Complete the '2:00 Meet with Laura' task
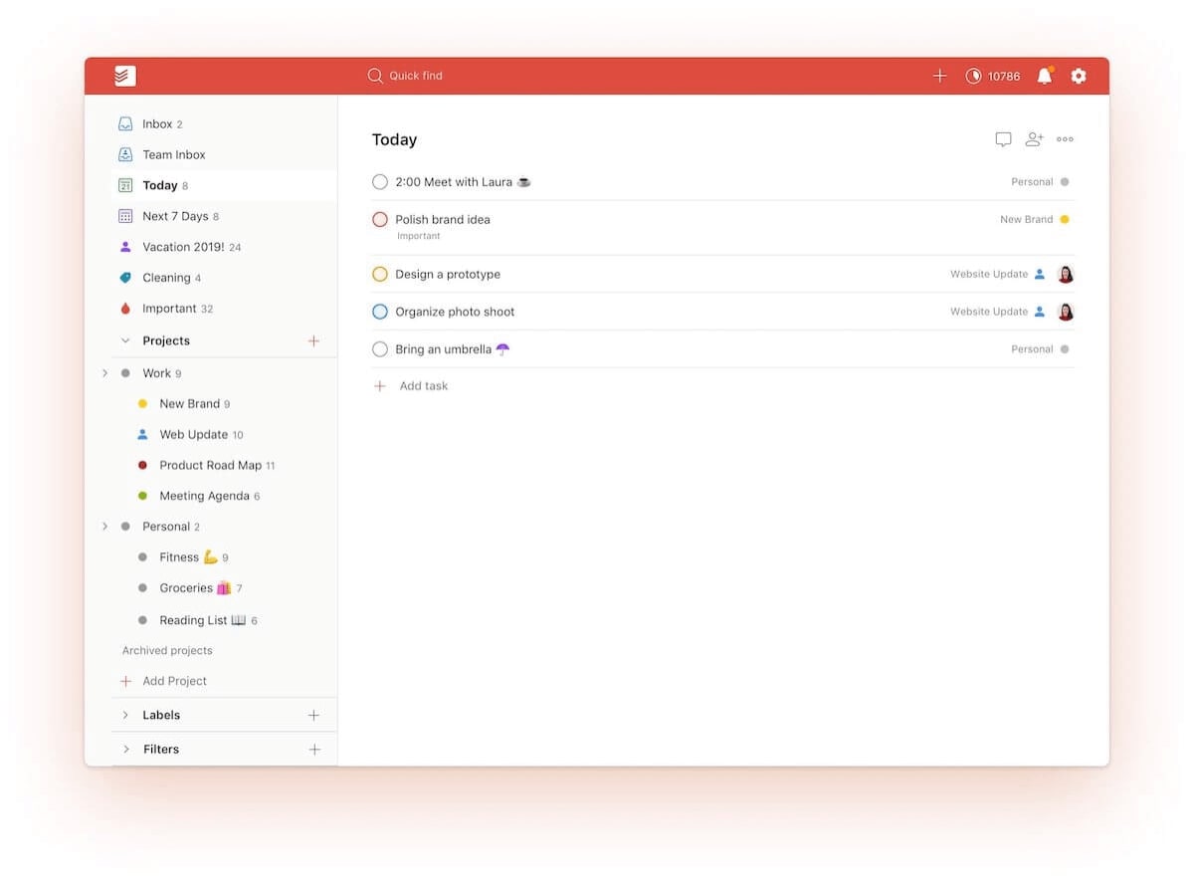 point(379,181)
